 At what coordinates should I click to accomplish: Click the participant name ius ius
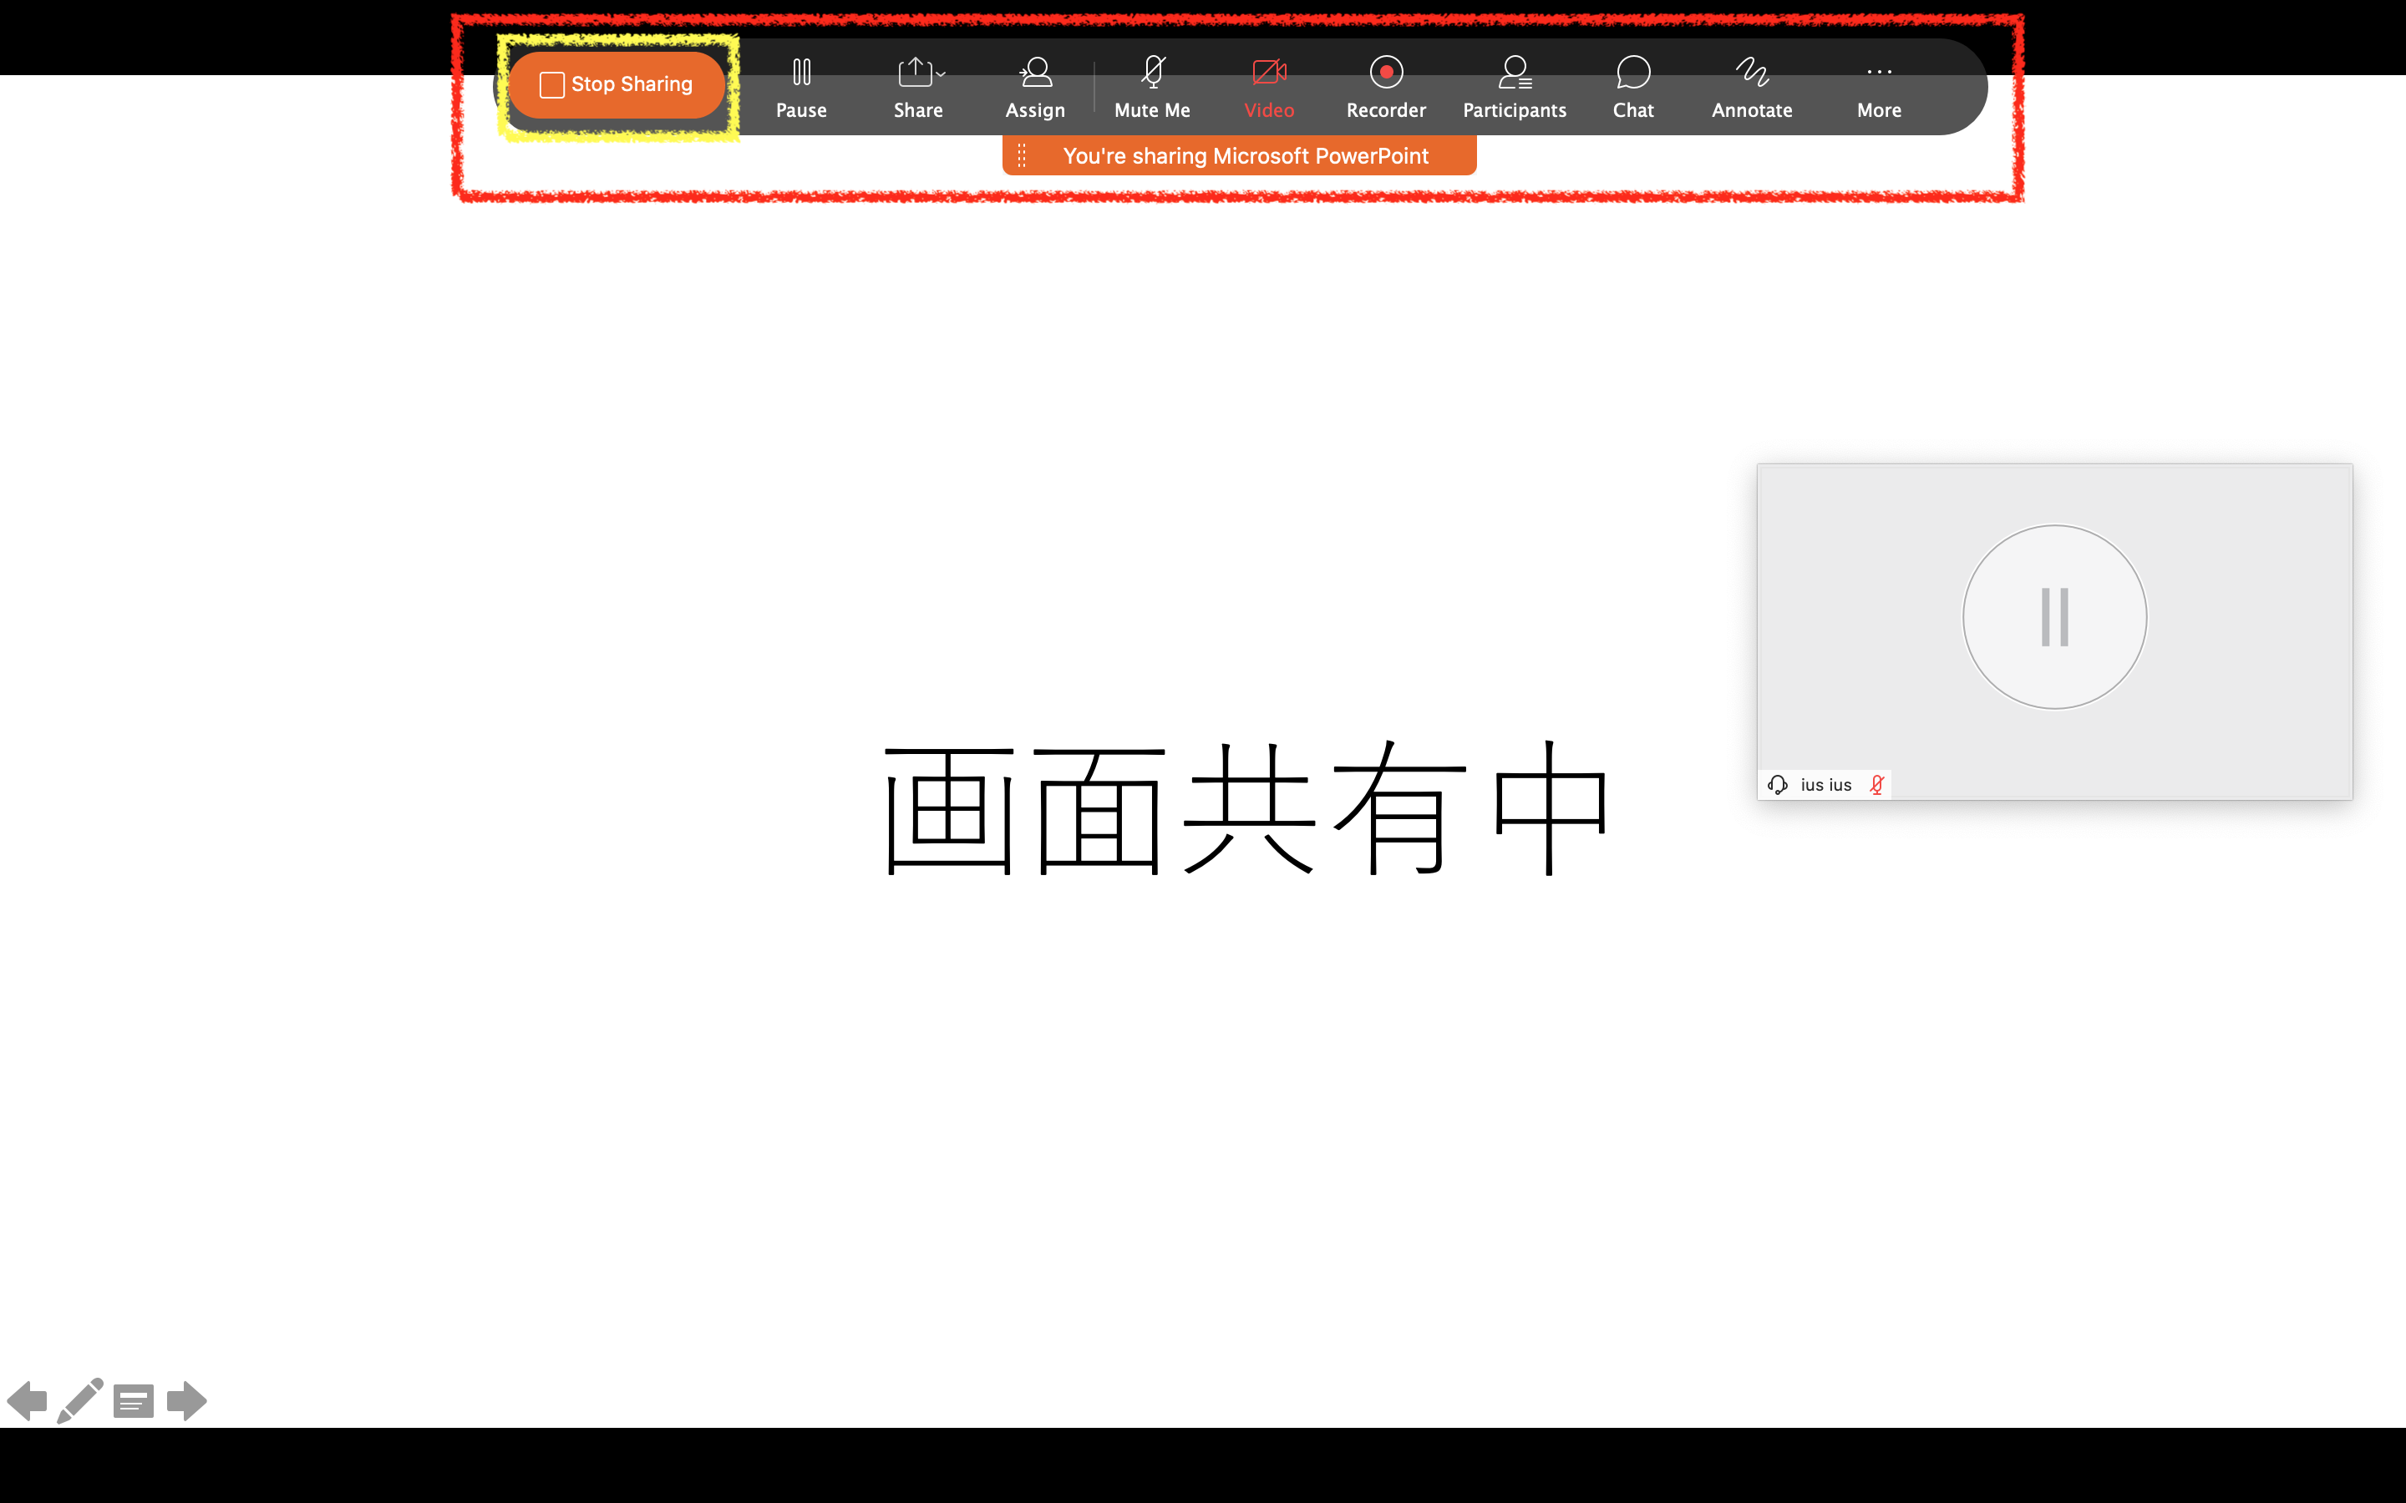click(1825, 785)
